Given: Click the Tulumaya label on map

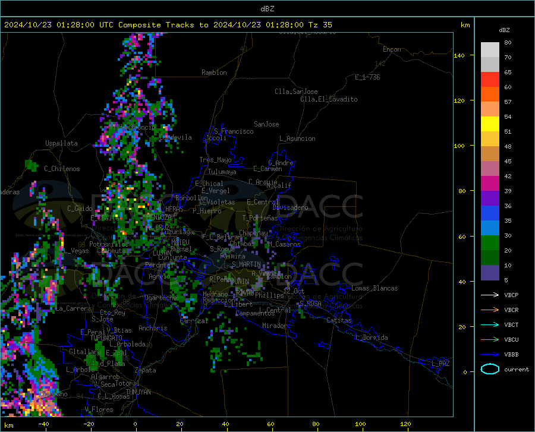Looking at the screenshot, I should pos(222,172).
